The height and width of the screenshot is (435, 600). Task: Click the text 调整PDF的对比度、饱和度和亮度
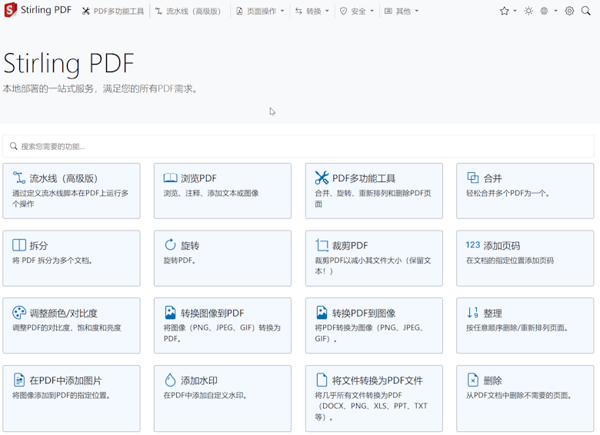[x=67, y=327]
